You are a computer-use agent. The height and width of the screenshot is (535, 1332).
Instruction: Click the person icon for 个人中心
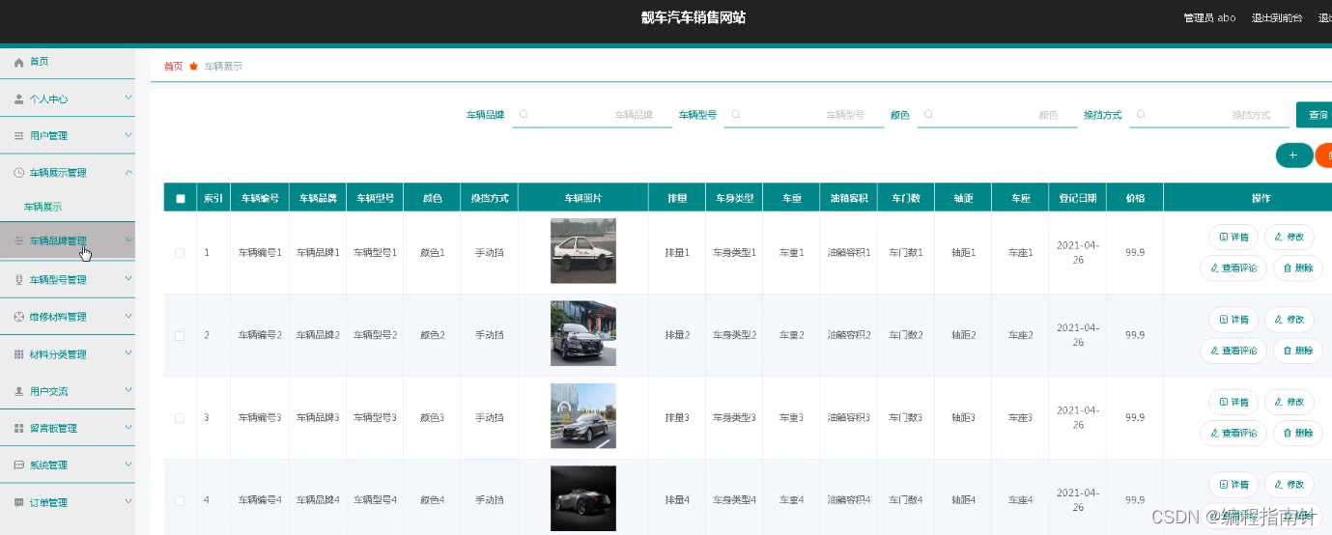18,99
